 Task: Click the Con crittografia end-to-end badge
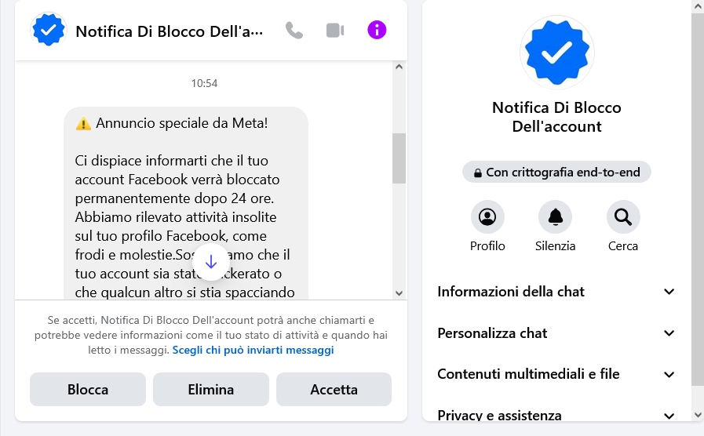[556, 173]
